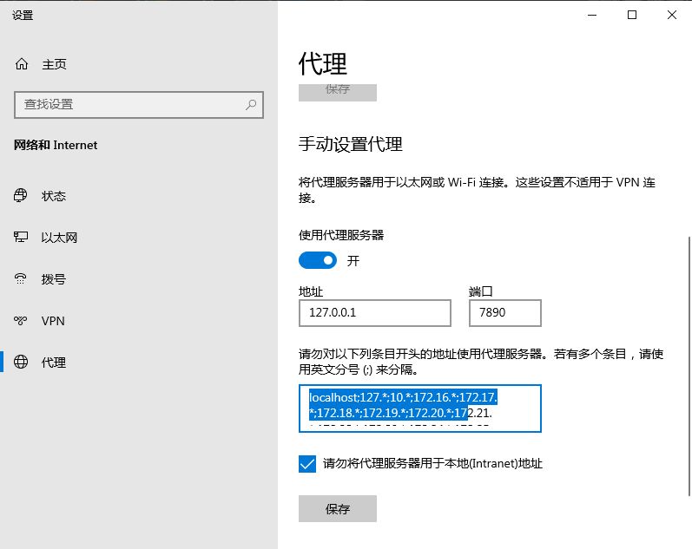Open the 状态 menu item label
The image size is (692, 549).
coord(54,196)
